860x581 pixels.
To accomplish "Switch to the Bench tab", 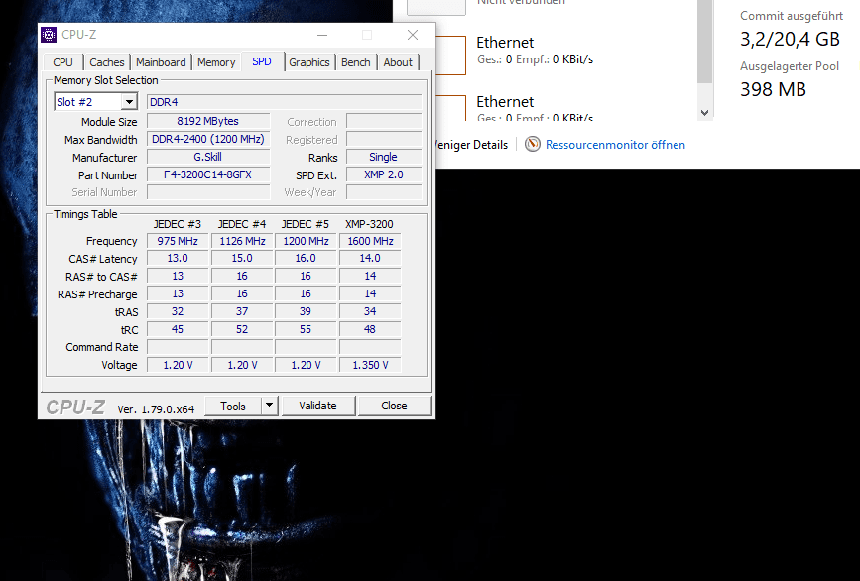I will point(355,62).
